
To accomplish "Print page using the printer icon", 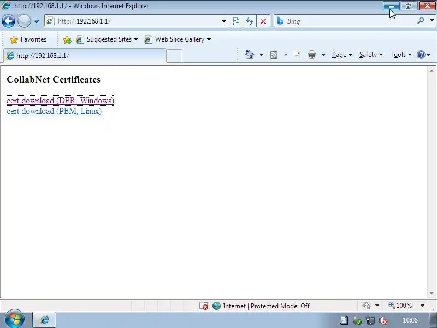I will 311,55.
